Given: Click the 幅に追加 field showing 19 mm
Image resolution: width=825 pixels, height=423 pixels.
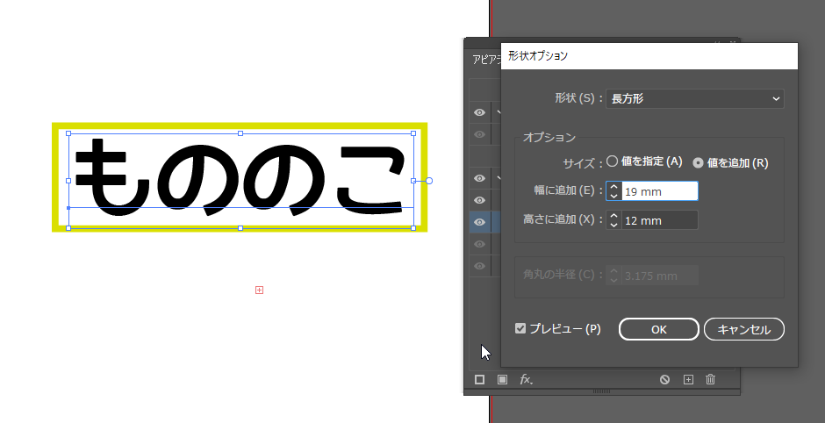Looking at the screenshot, I should coord(659,191).
